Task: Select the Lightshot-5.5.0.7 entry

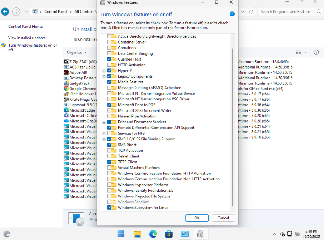Action: (80, 105)
